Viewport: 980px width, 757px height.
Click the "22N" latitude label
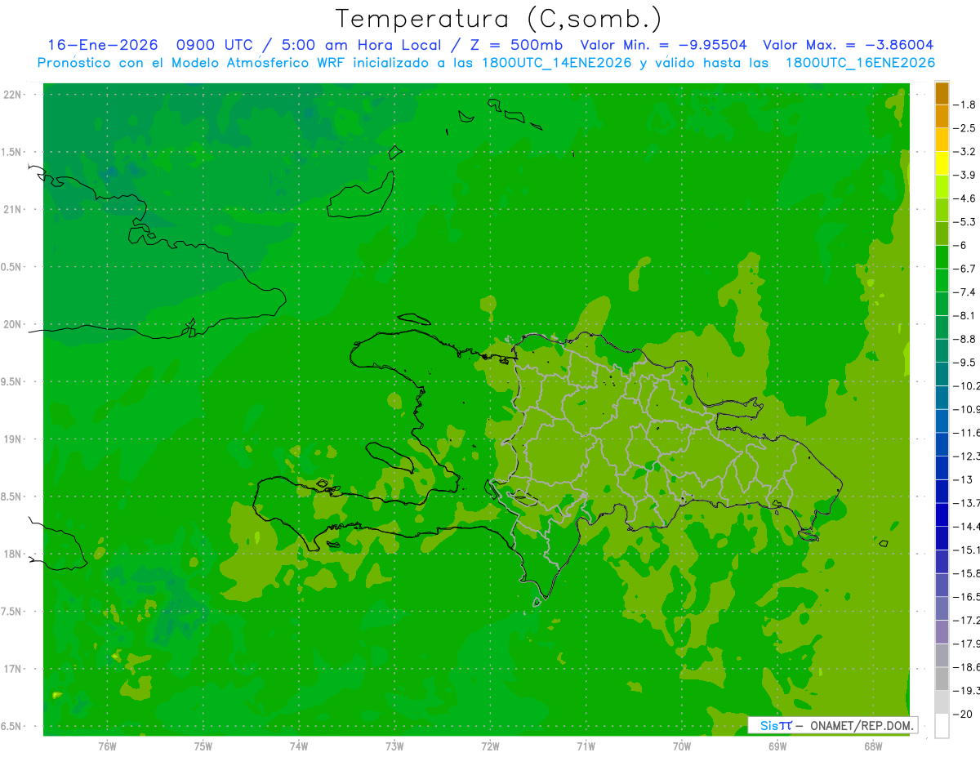coord(13,95)
